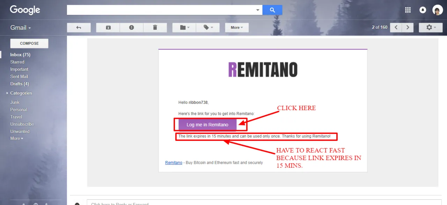The image size is (447, 205).
Task: Open the settings gear dropdown
Action: point(431,28)
